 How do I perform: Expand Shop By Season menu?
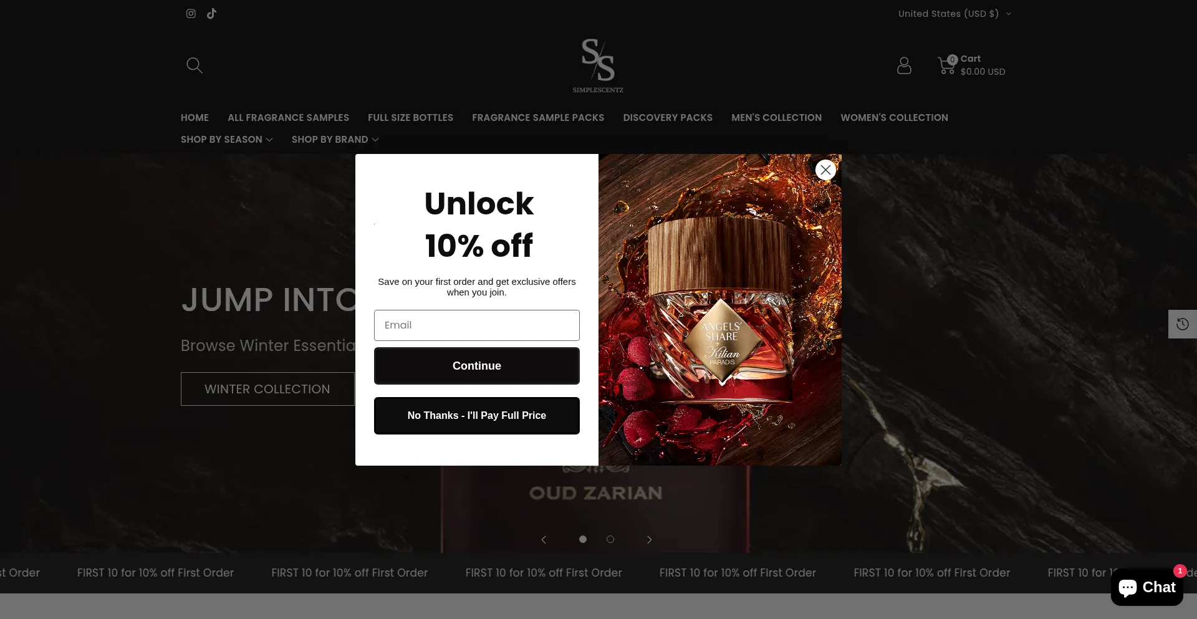tap(226, 140)
